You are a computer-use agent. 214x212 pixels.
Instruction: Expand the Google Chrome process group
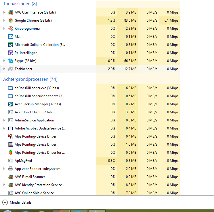(x=4, y=20)
